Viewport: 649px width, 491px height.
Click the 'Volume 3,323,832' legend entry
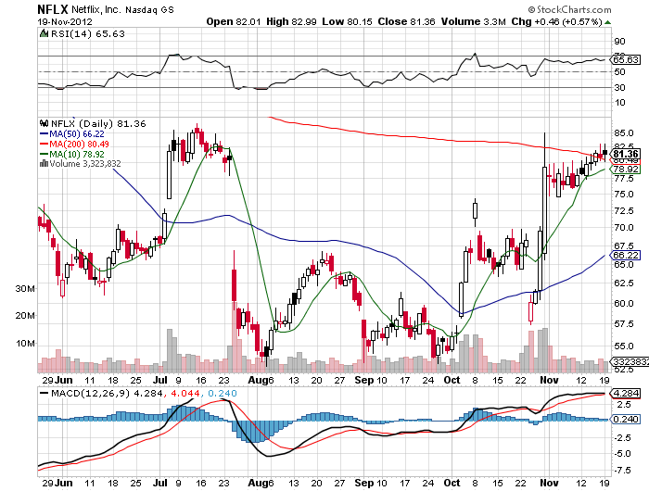click(85, 164)
